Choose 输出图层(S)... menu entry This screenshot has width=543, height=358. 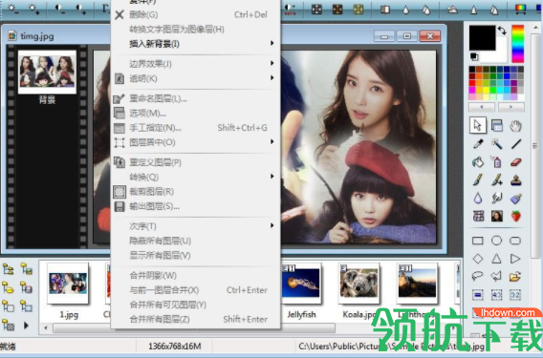(x=195, y=206)
